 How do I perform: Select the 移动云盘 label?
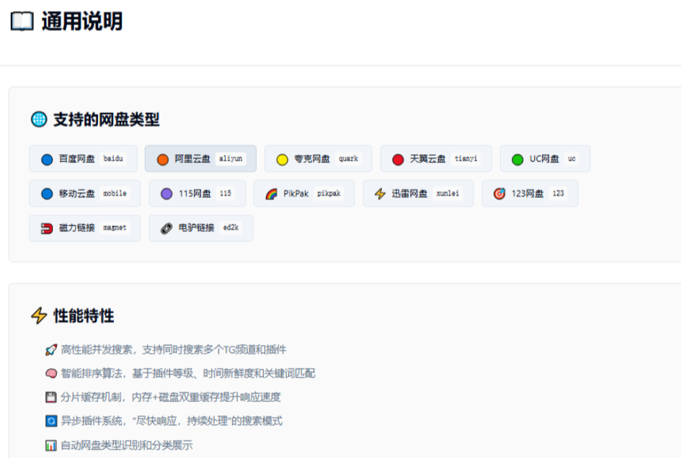tap(77, 194)
